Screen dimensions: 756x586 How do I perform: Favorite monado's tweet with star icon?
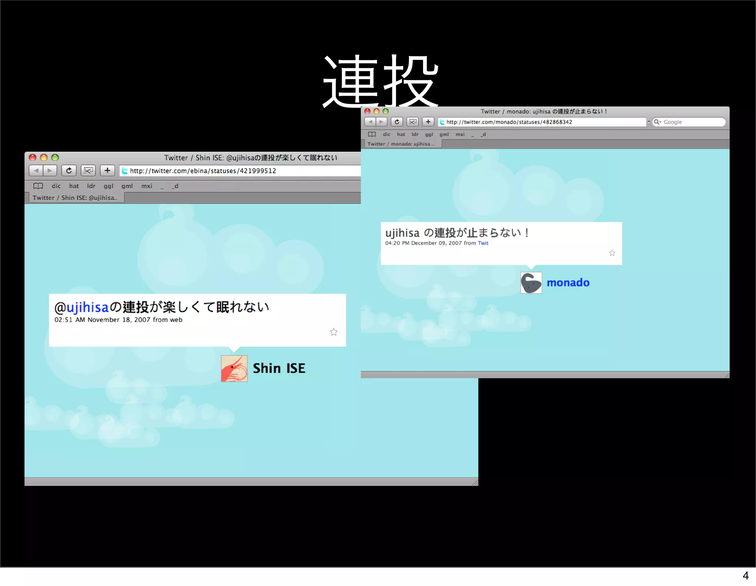click(x=612, y=253)
